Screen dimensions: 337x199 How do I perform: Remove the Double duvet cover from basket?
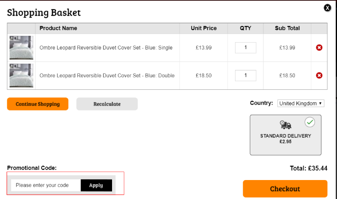tap(319, 75)
